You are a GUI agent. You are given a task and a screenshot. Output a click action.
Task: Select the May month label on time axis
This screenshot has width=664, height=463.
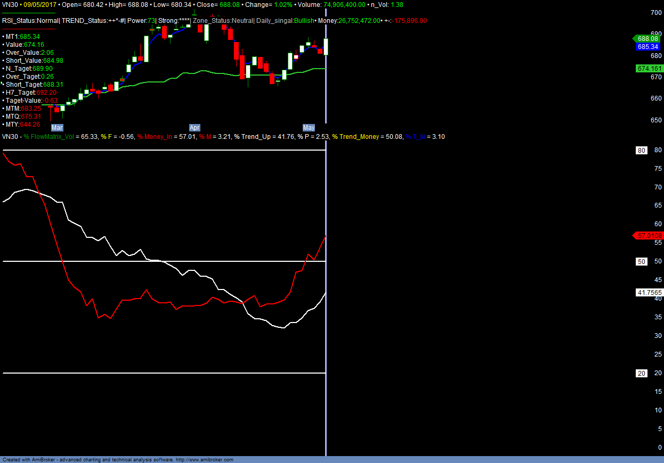(x=309, y=128)
